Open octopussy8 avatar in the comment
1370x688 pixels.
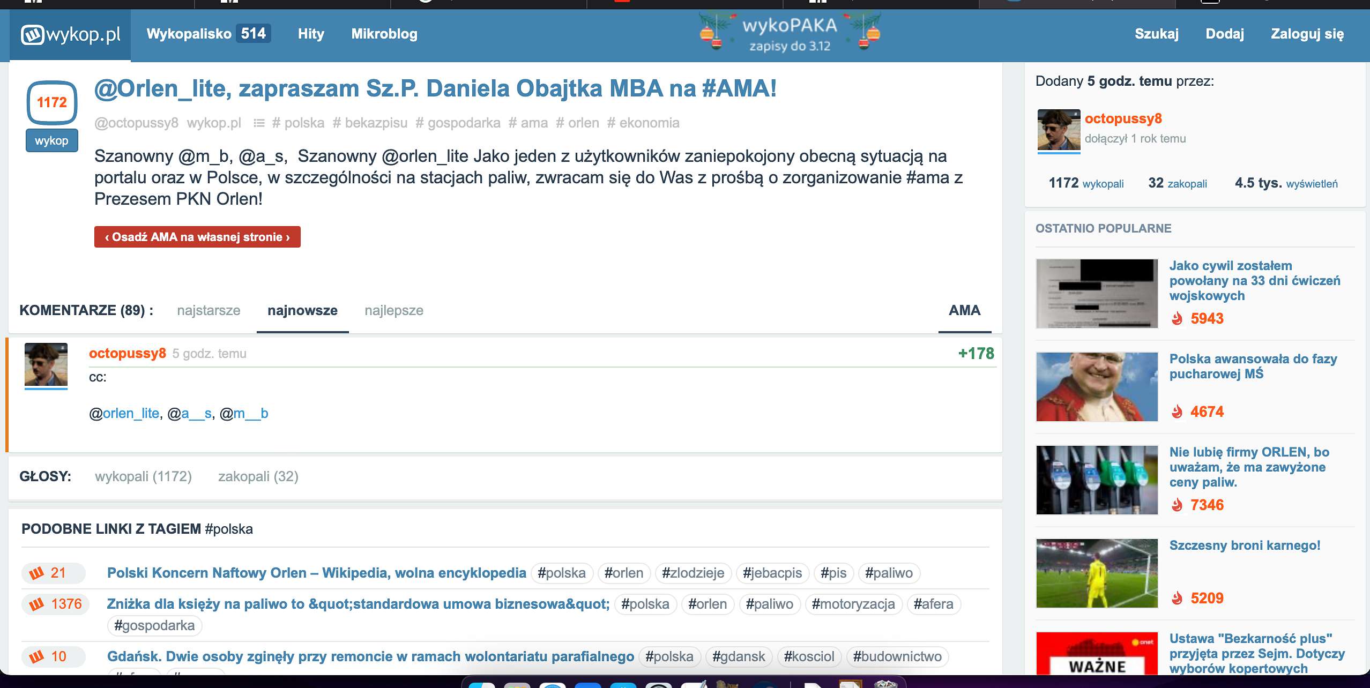pos(46,365)
